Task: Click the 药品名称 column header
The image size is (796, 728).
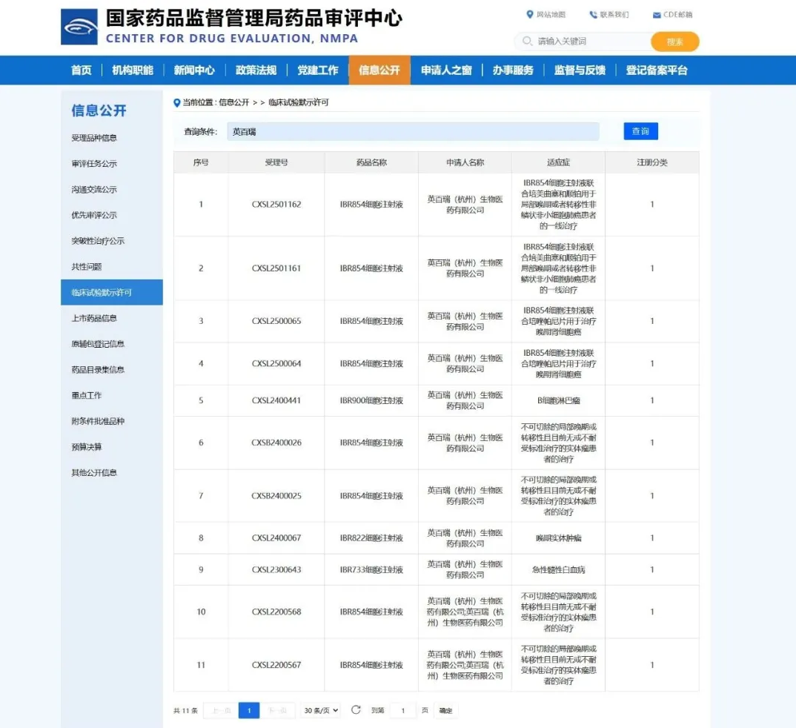Action: [x=371, y=162]
